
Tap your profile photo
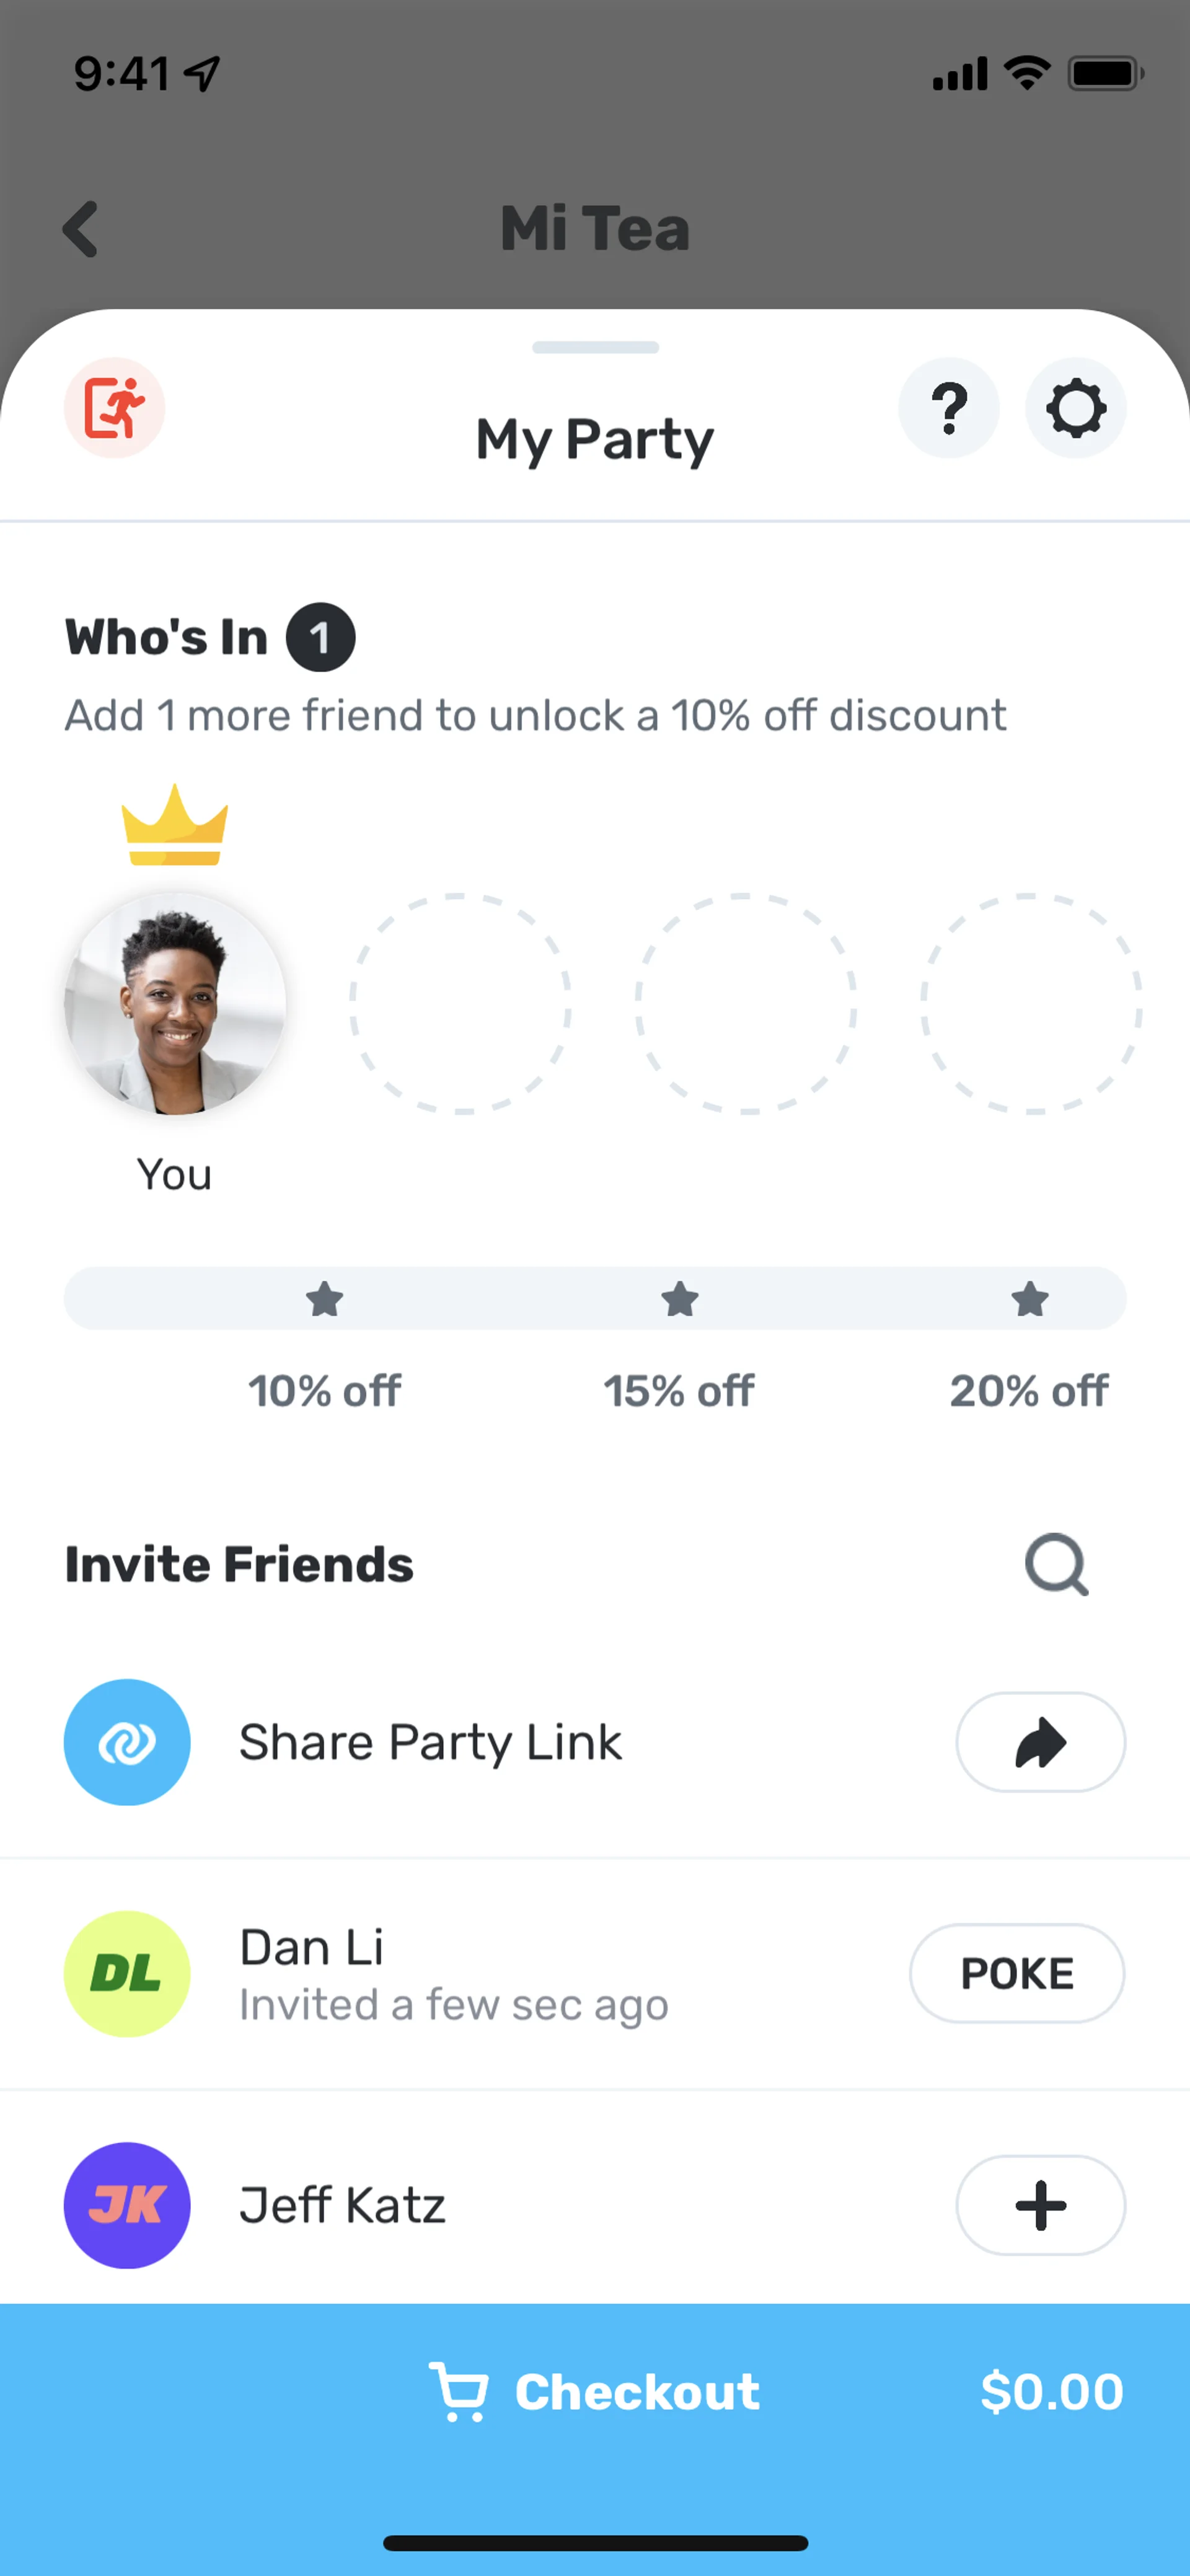[175, 1003]
